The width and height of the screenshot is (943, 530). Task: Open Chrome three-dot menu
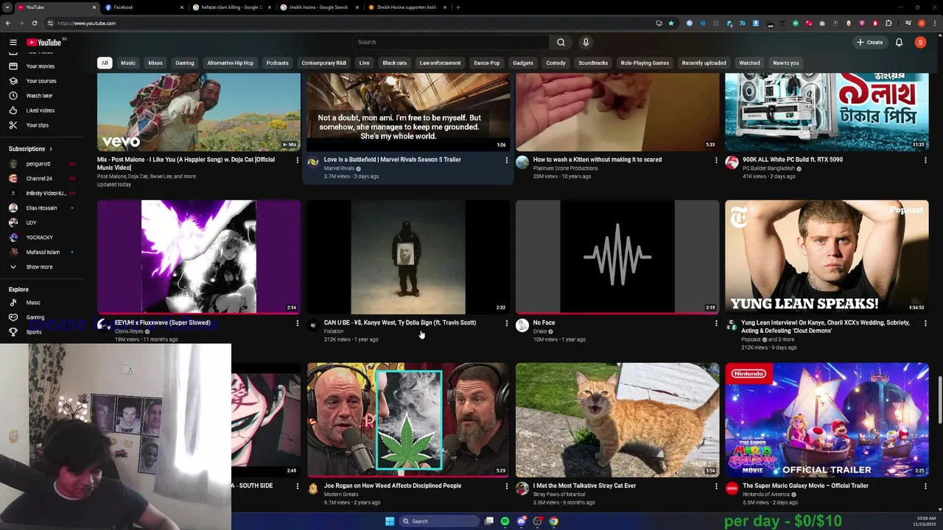936,23
